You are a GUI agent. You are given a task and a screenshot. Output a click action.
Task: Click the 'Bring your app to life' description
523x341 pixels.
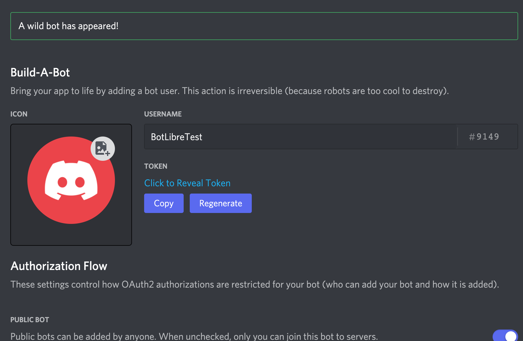click(x=230, y=91)
